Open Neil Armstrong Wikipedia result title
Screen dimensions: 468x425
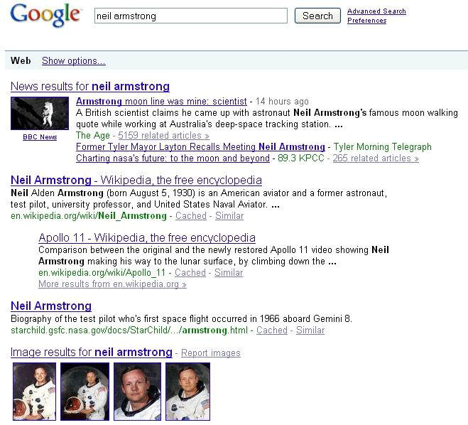point(136,180)
